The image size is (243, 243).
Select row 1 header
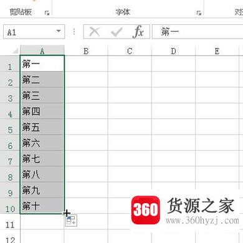coord(10,64)
